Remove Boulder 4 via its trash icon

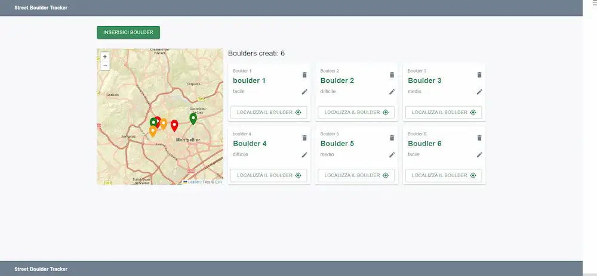(x=304, y=138)
